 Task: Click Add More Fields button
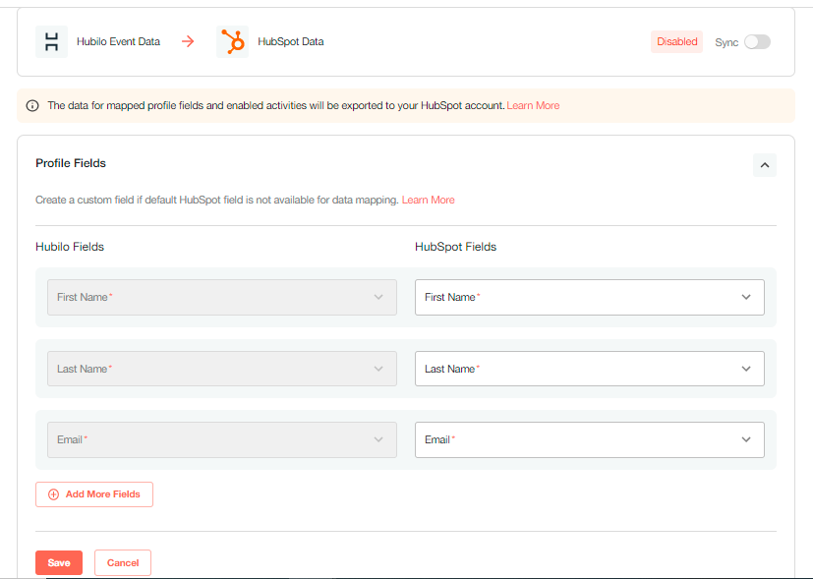[x=94, y=494]
